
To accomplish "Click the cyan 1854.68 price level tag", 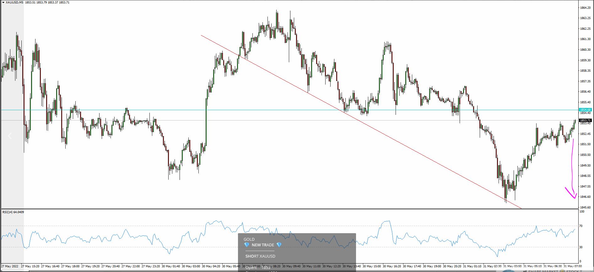I will [585, 110].
